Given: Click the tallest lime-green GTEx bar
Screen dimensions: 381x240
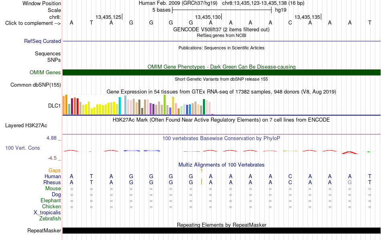Looking at the screenshot, I should coord(164,105).
